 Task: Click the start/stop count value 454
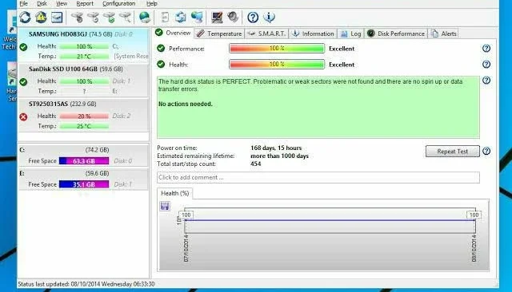coord(256,164)
